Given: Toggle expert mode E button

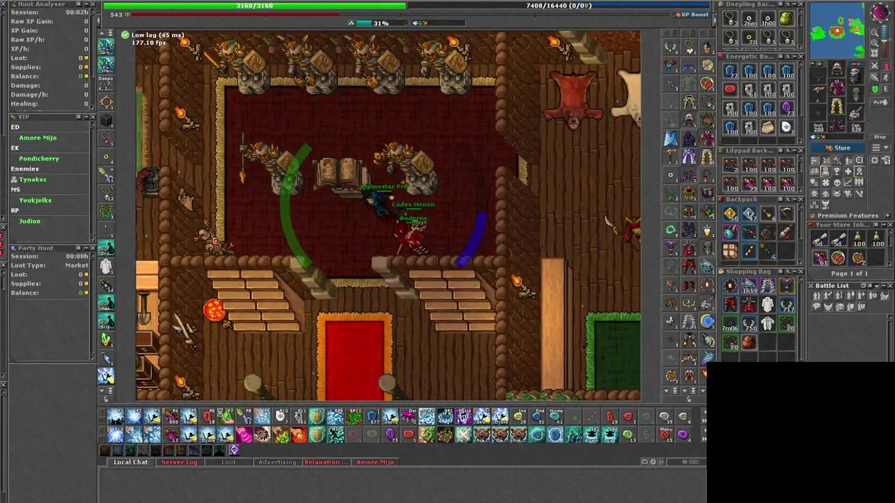Looking at the screenshot, I should (x=886, y=89).
